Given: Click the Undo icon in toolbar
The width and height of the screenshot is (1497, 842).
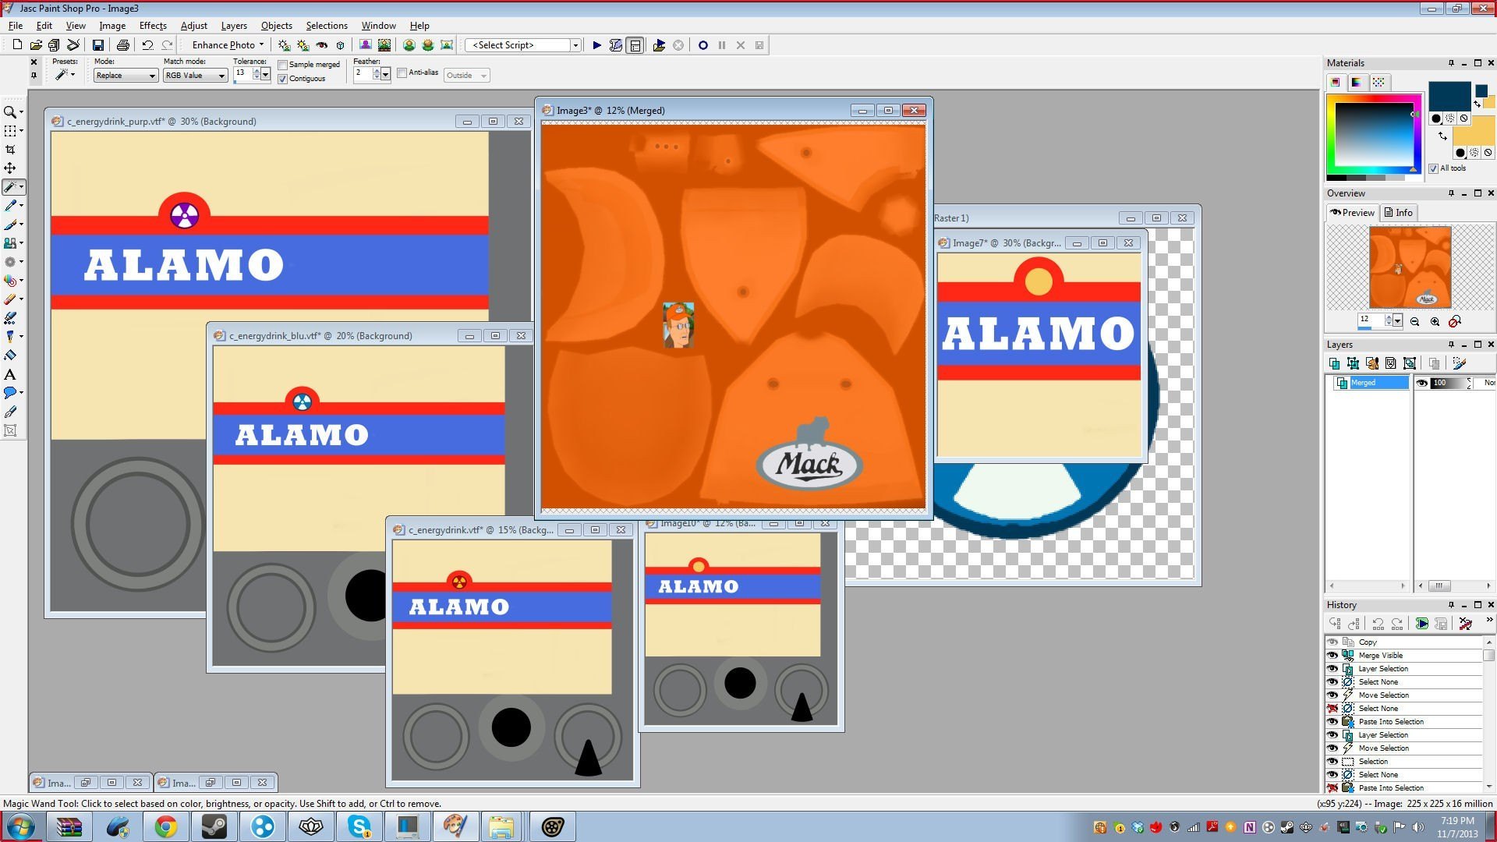Looking at the screenshot, I should (x=147, y=45).
